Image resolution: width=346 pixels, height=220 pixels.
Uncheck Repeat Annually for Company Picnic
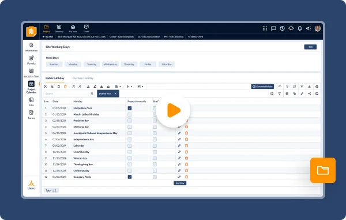(130, 177)
